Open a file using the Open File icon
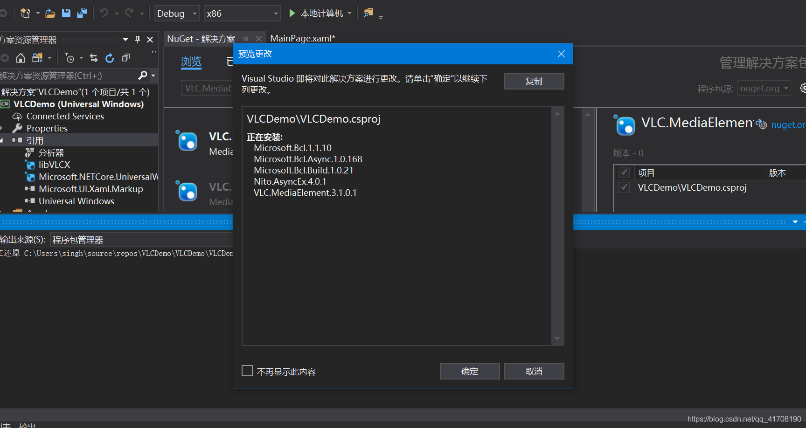The width and height of the screenshot is (806, 428). pos(50,13)
